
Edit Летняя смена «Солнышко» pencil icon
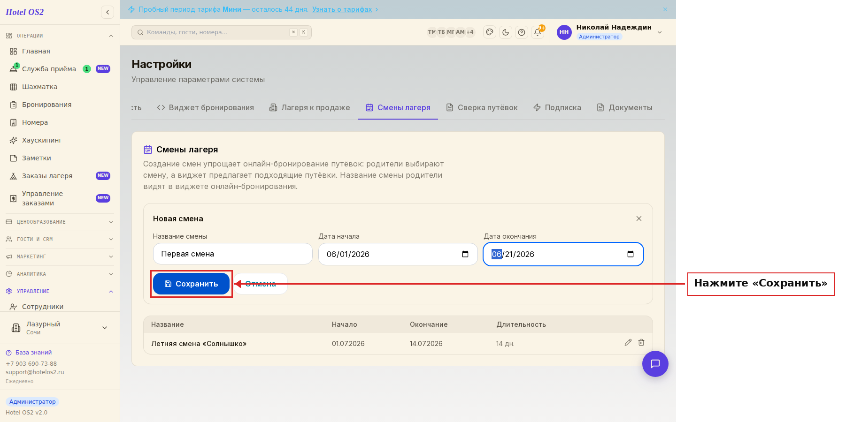[628, 342]
